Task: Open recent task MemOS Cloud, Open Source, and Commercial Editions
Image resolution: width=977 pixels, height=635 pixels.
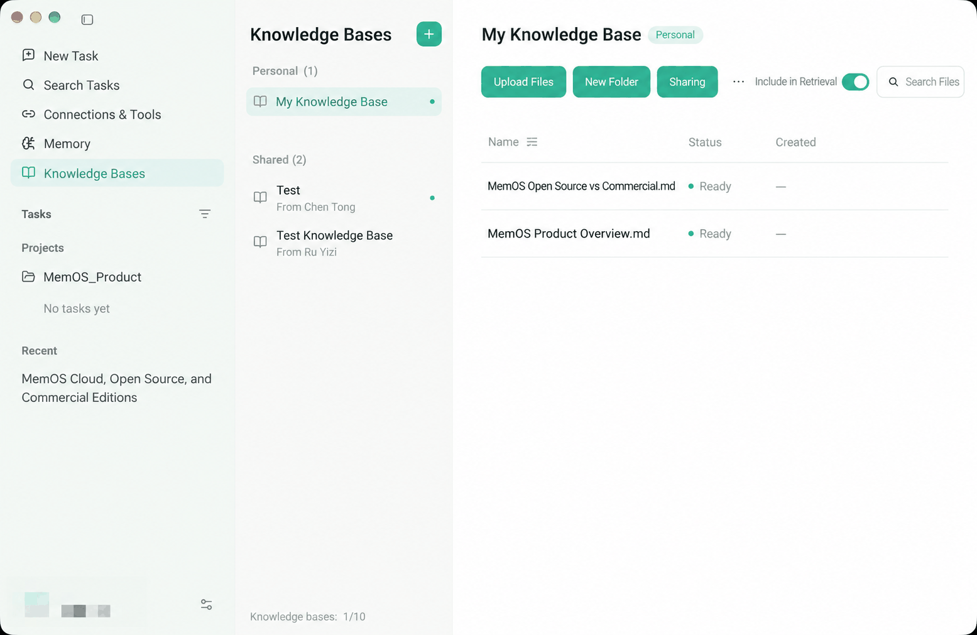Action: [117, 388]
